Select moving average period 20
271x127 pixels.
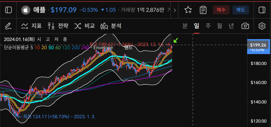(x=44, y=48)
